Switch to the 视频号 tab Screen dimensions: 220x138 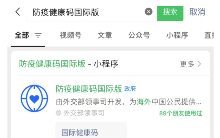70,35
